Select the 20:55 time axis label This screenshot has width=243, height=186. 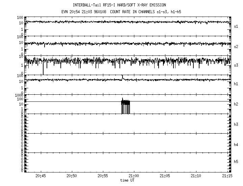click(x=103, y=176)
